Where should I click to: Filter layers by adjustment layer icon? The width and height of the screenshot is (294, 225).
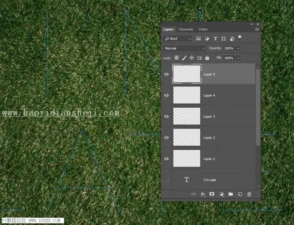click(207, 39)
